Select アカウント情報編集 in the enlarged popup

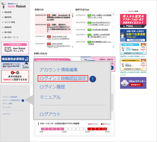(x=59, y=70)
